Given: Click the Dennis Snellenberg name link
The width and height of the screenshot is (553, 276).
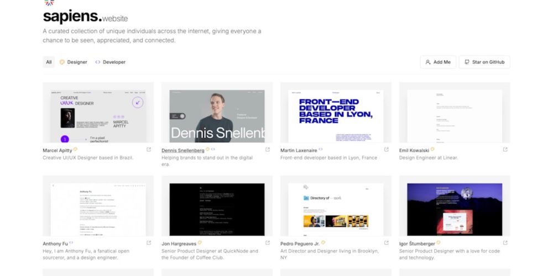Looking at the screenshot, I should coord(182,150).
